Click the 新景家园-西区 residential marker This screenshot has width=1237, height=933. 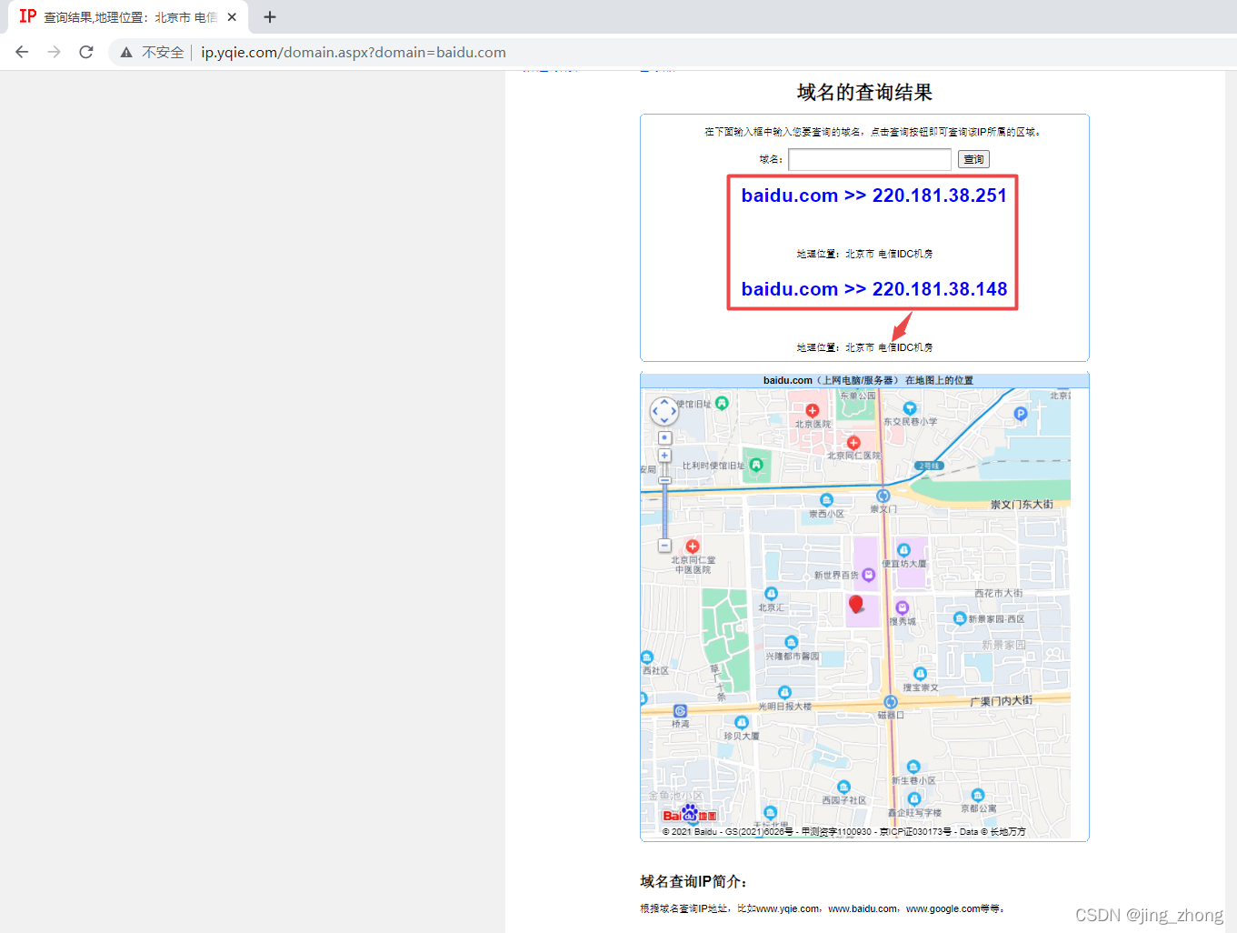(x=959, y=618)
